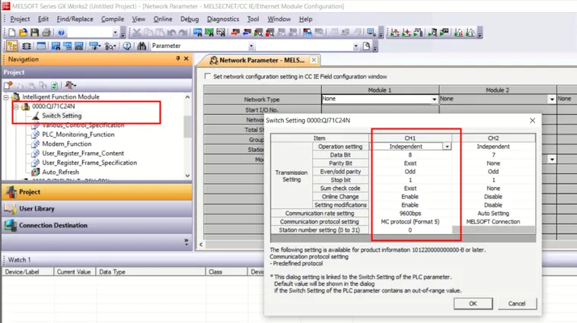Image resolution: width=577 pixels, height=323 pixels.
Task: Click the CH1 station number setting field
Action: click(x=410, y=230)
